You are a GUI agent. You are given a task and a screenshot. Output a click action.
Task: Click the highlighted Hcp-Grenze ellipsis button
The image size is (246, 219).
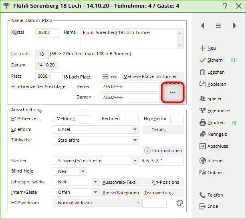point(173,92)
